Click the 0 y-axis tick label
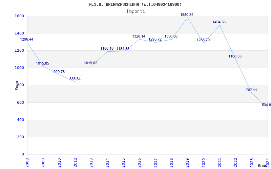Viewport: 271px width, 169px height. point(23,154)
